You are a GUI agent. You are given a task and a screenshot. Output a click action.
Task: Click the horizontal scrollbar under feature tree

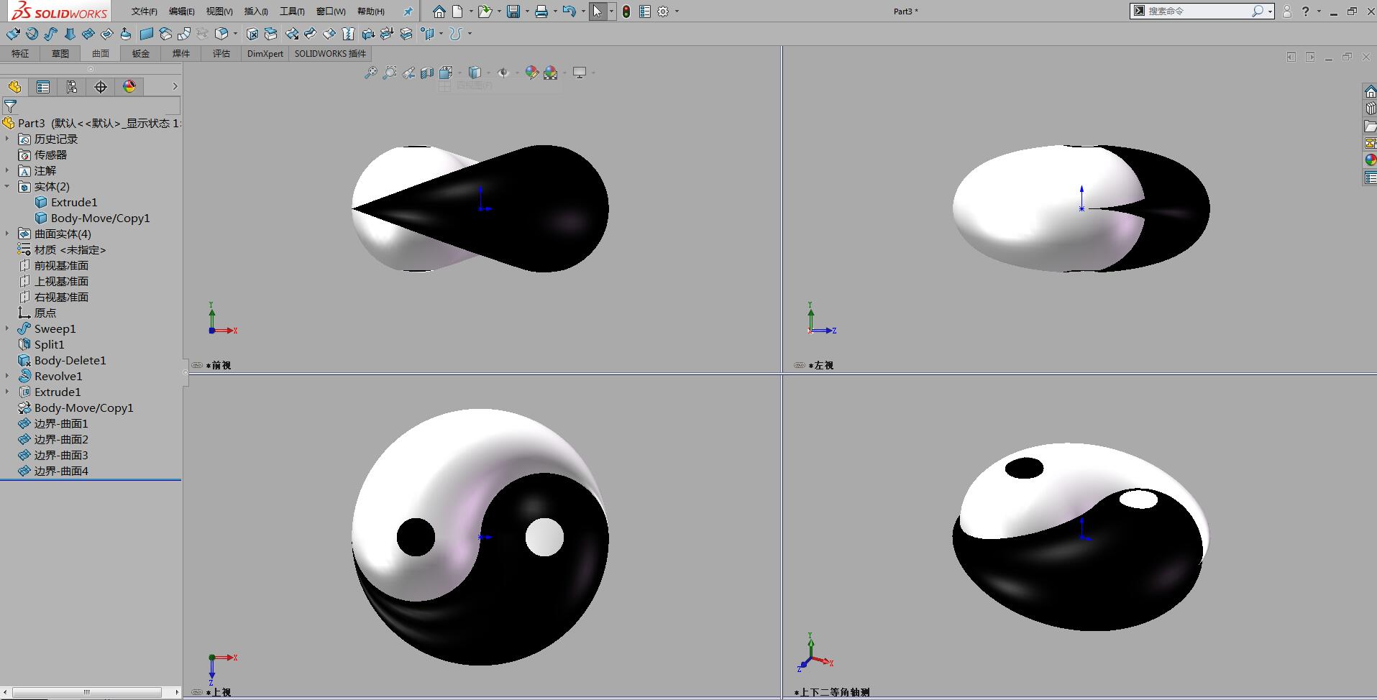87,692
